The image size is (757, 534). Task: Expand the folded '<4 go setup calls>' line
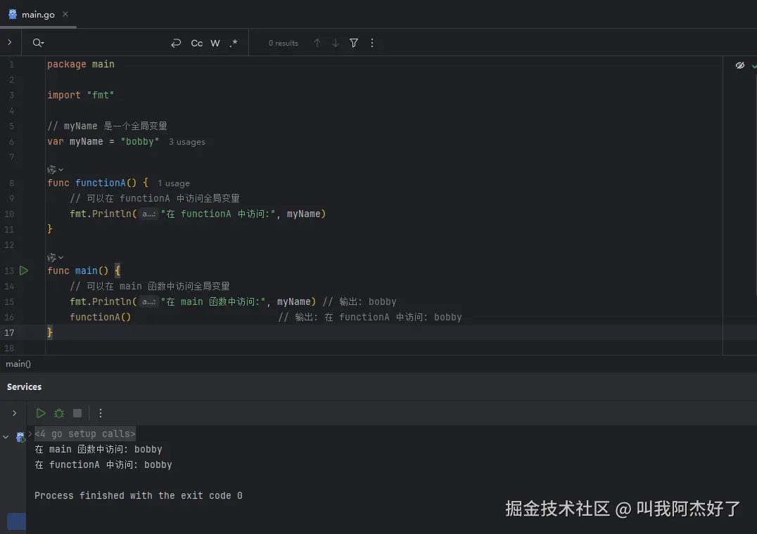click(x=85, y=434)
